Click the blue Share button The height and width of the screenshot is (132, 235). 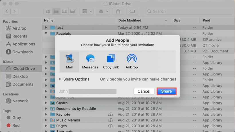pyautogui.click(x=166, y=91)
